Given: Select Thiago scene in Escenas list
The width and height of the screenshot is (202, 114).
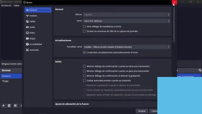Looking at the screenshot, I should (11, 81).
